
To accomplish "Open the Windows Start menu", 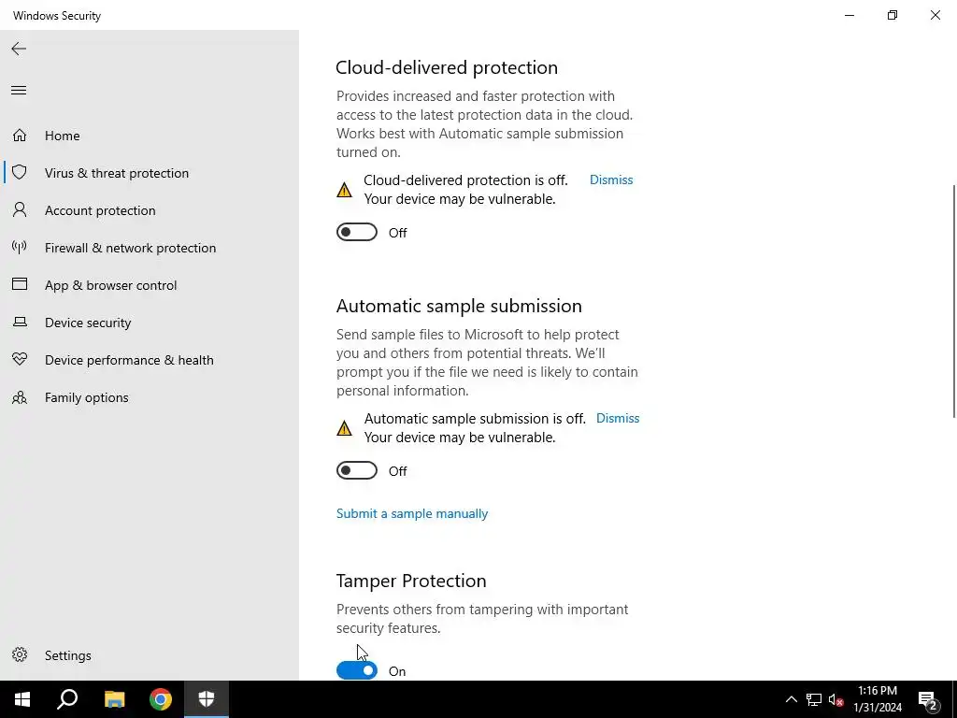I will coord(22,699).
